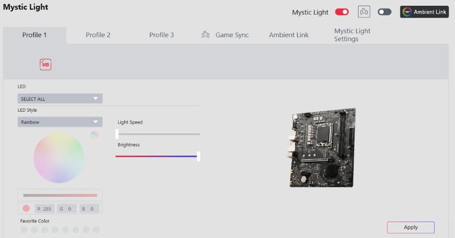Click the B 0 value field
The height and width of the screenshot is (238, 455).
89,209
